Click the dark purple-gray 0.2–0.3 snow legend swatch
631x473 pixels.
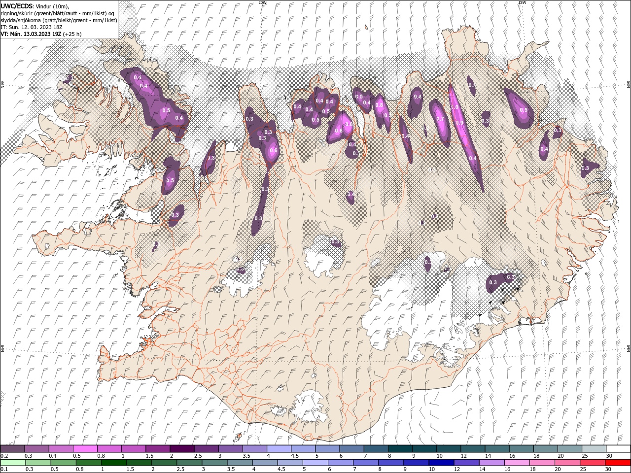[x=12, y=449]
